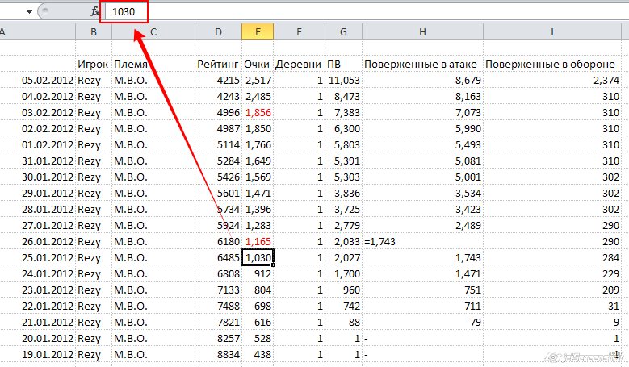
Task: Select column C header
Action: pyautogui.click(x=153, y=31)
